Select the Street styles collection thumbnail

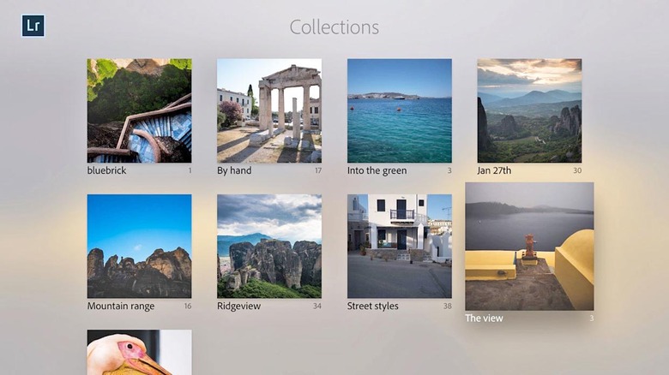click(399, 246)
